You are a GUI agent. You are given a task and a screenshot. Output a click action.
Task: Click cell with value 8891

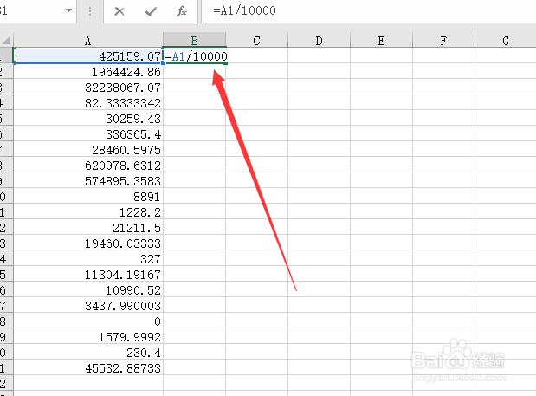click(x=88, y=197)
